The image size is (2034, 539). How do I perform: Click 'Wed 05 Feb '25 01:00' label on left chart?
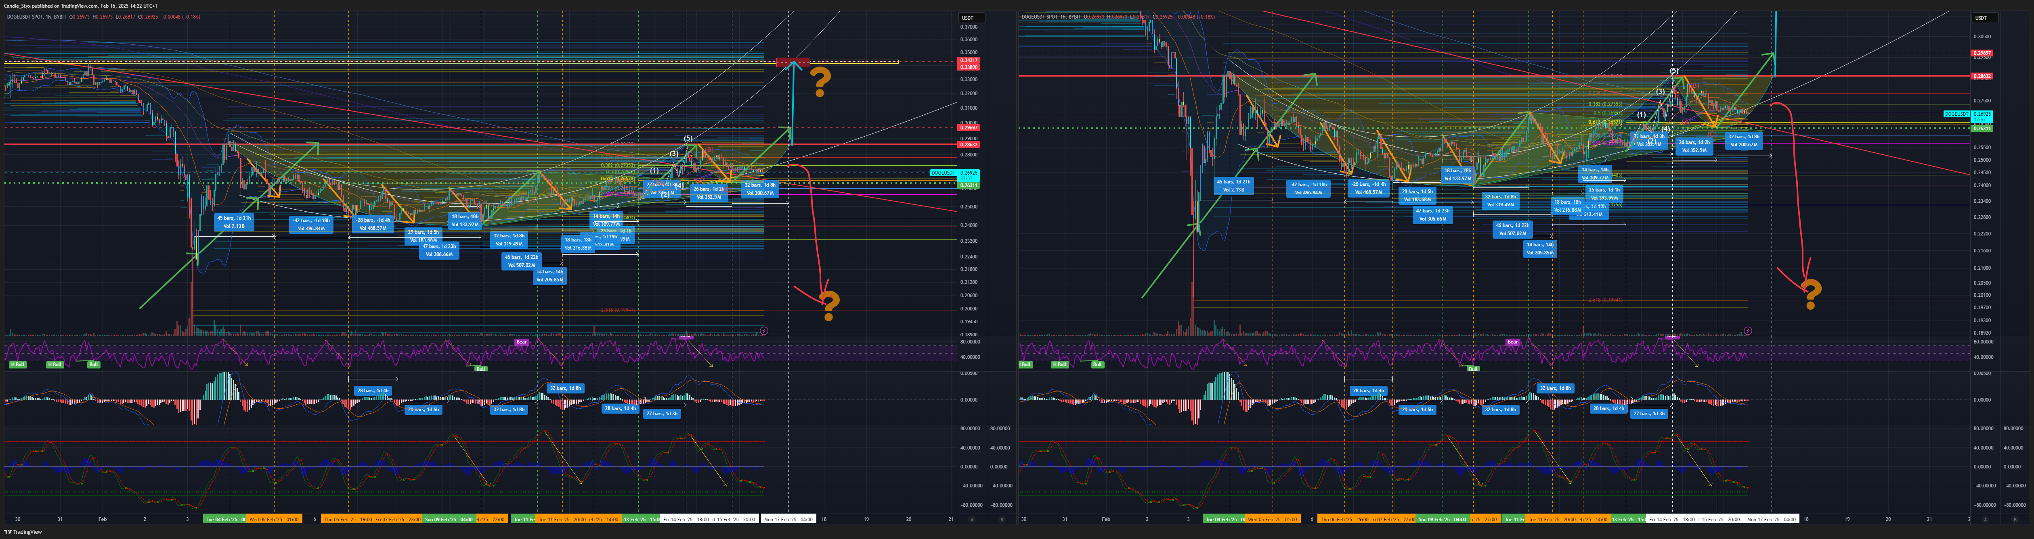(274, 519)
